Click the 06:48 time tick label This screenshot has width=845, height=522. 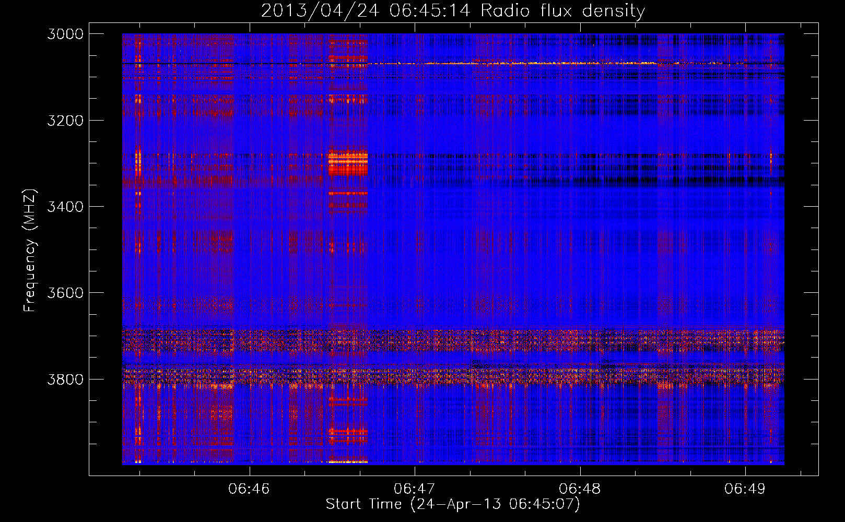[x=580, y=489]
